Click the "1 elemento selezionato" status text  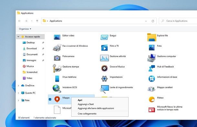pos(45,118)
